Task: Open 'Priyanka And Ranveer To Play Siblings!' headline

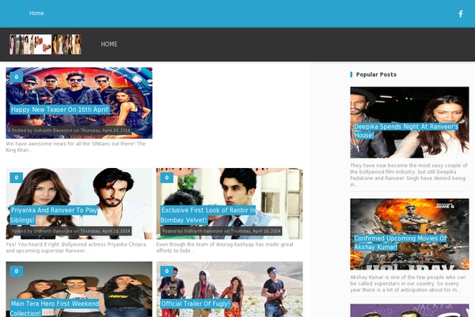Action: pyautogui.click(x=54, y=215)
